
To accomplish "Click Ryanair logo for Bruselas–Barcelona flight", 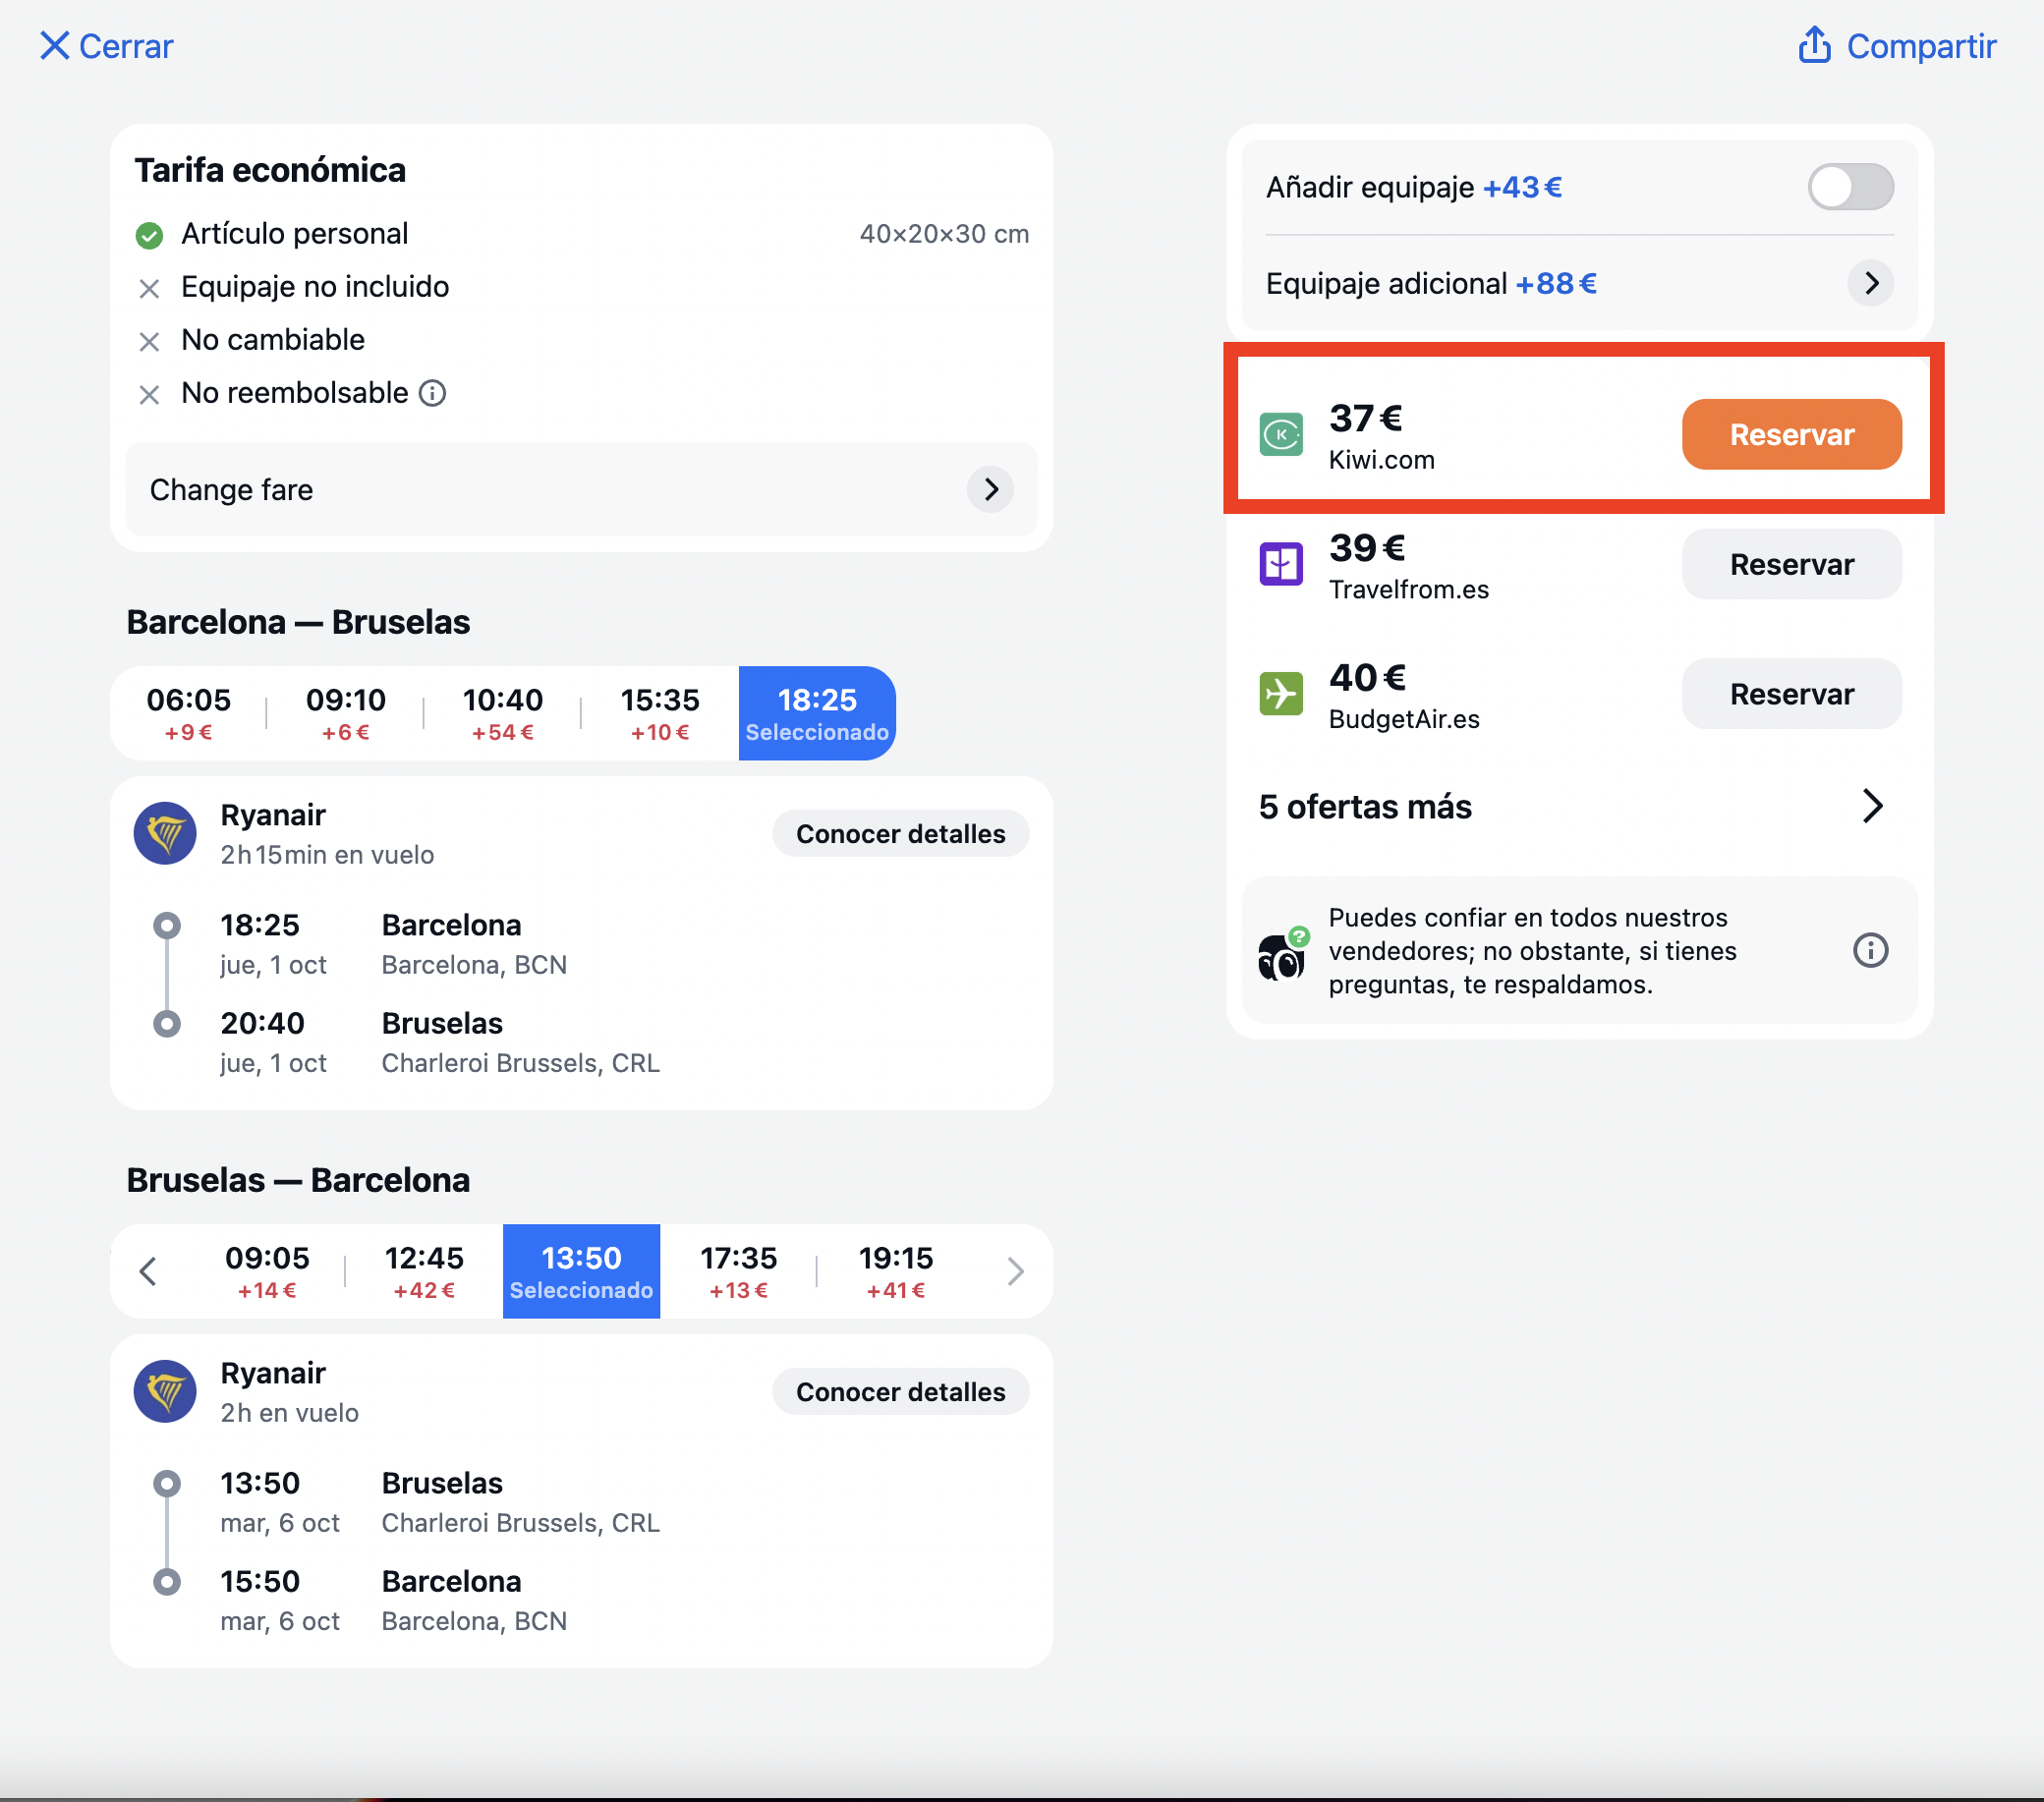I will (x=165, y=1391).
